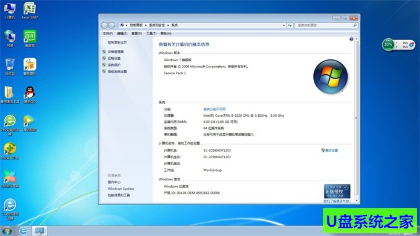Open 操作中心 in the See also list
The height and width of the screenshot is (236, 420).
click(114, 182)
